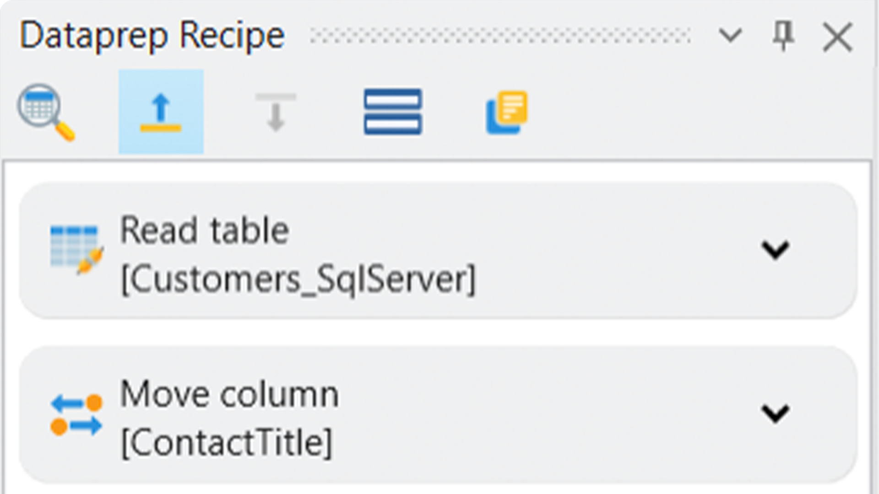Open the panel's window position dropdown arrow
Image resolution: width=879 pixels, height=494 pixels.
click(x=730, y=36)
